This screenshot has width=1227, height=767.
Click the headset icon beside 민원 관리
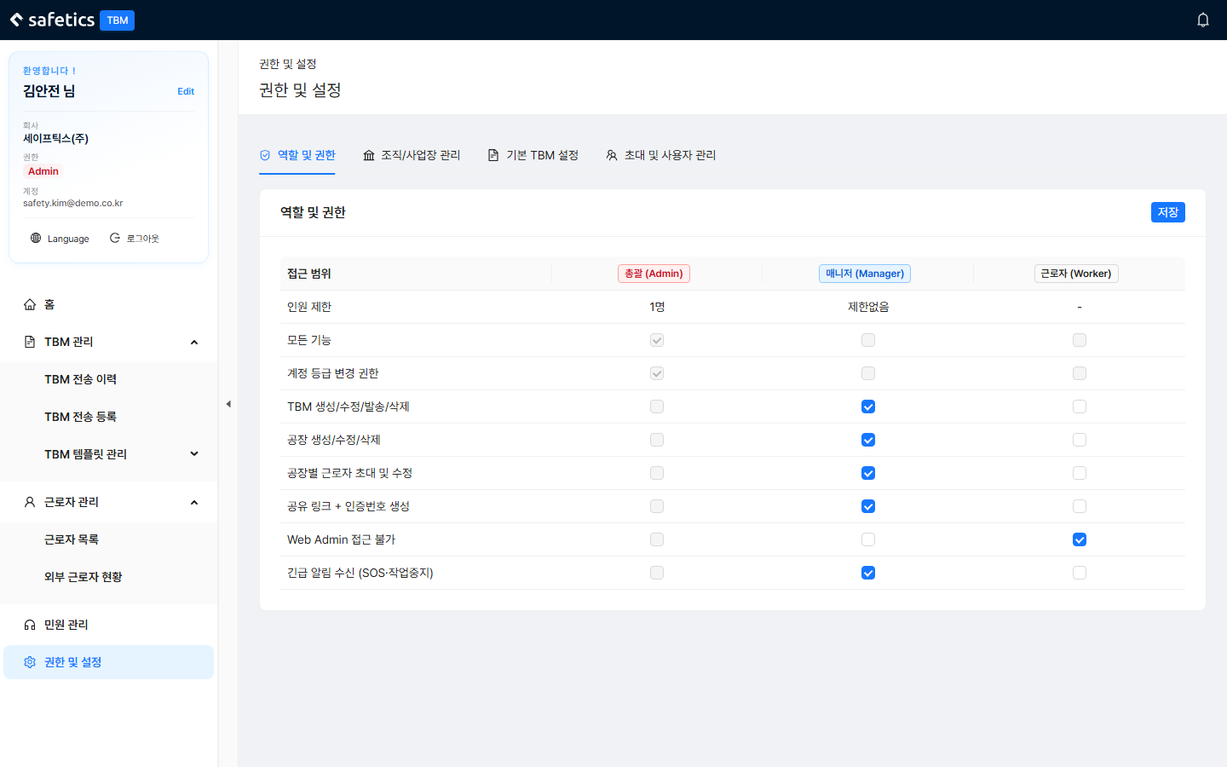coord(30,625)
